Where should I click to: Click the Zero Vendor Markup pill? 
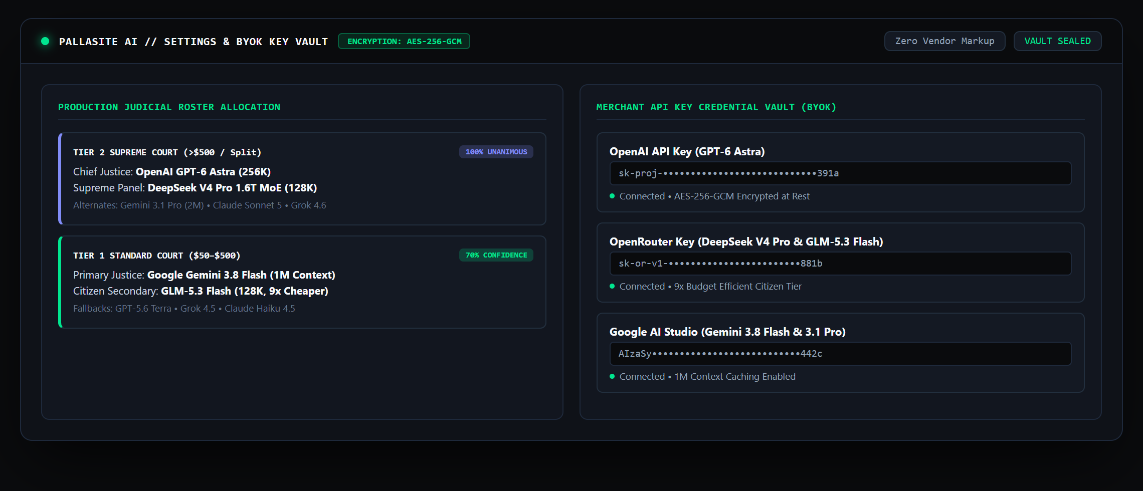point(944,41)
